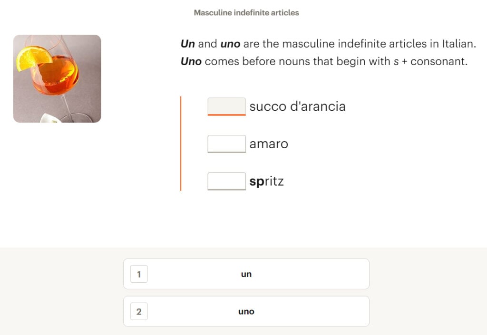487x335 pixels.
Task: Click the orange vertical divider bar
Action: pos(181,143)
